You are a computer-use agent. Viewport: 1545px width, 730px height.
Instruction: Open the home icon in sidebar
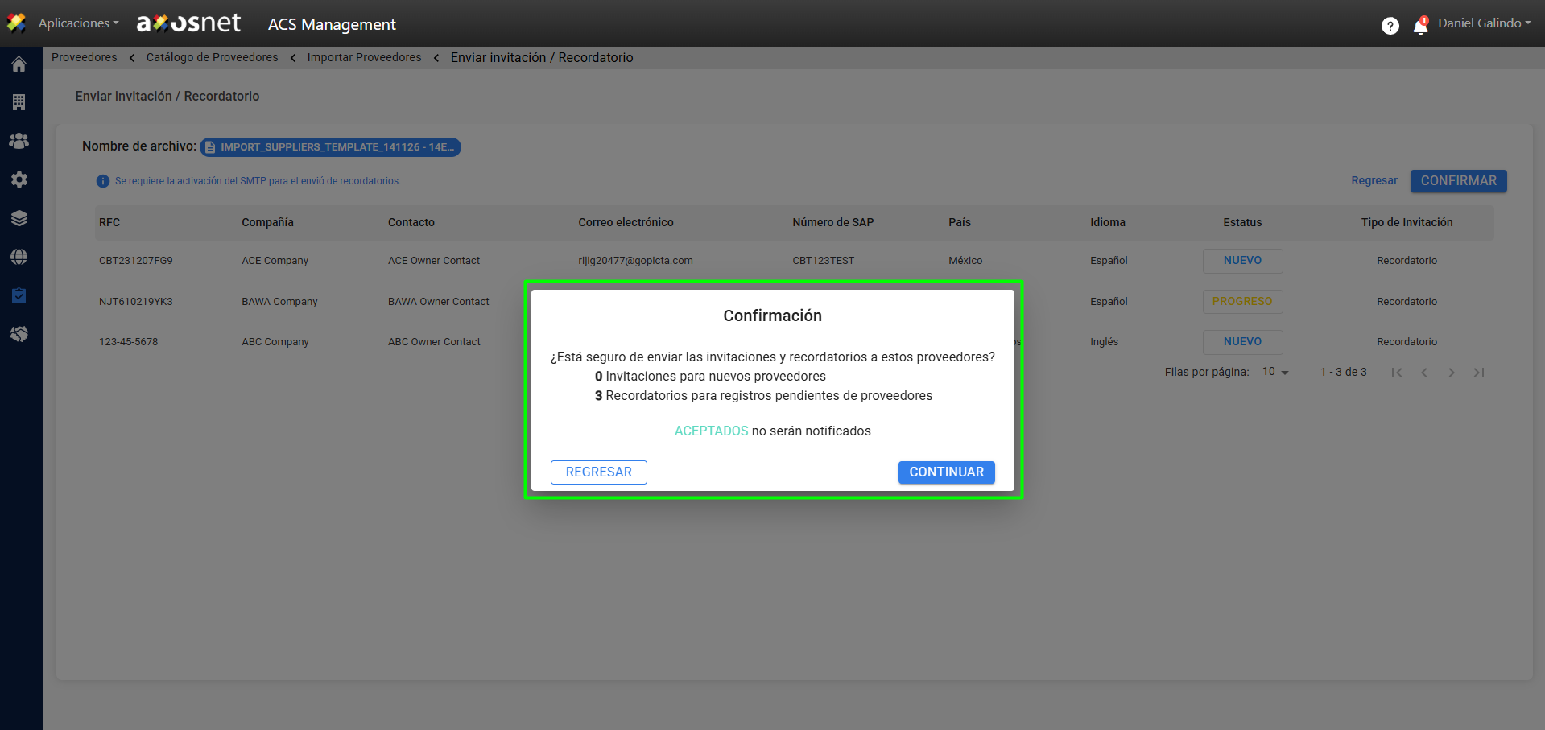(19, 64)
